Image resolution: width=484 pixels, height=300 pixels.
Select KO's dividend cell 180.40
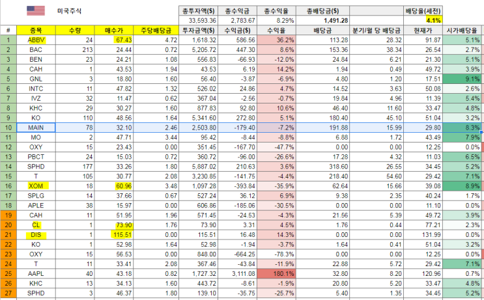pos(322,118)
